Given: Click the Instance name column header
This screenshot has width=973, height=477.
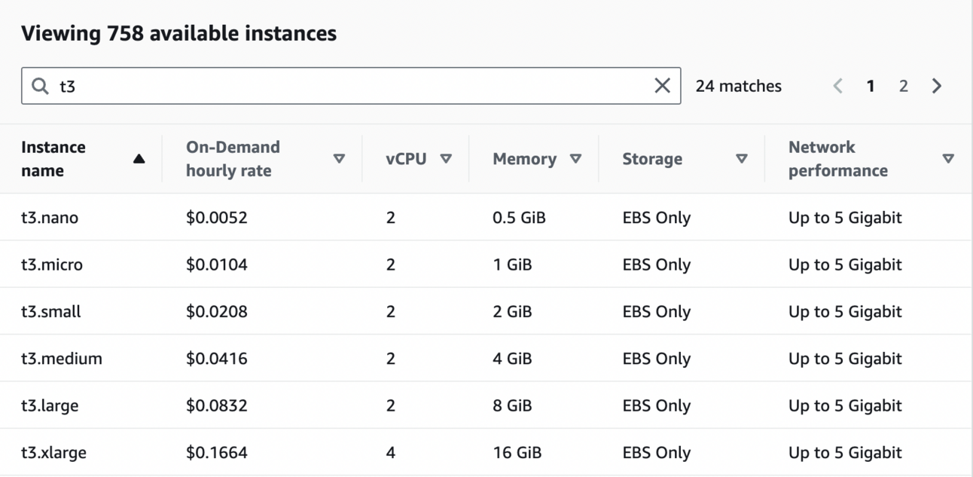Looking at the screenshot, I should click(53, 159).
